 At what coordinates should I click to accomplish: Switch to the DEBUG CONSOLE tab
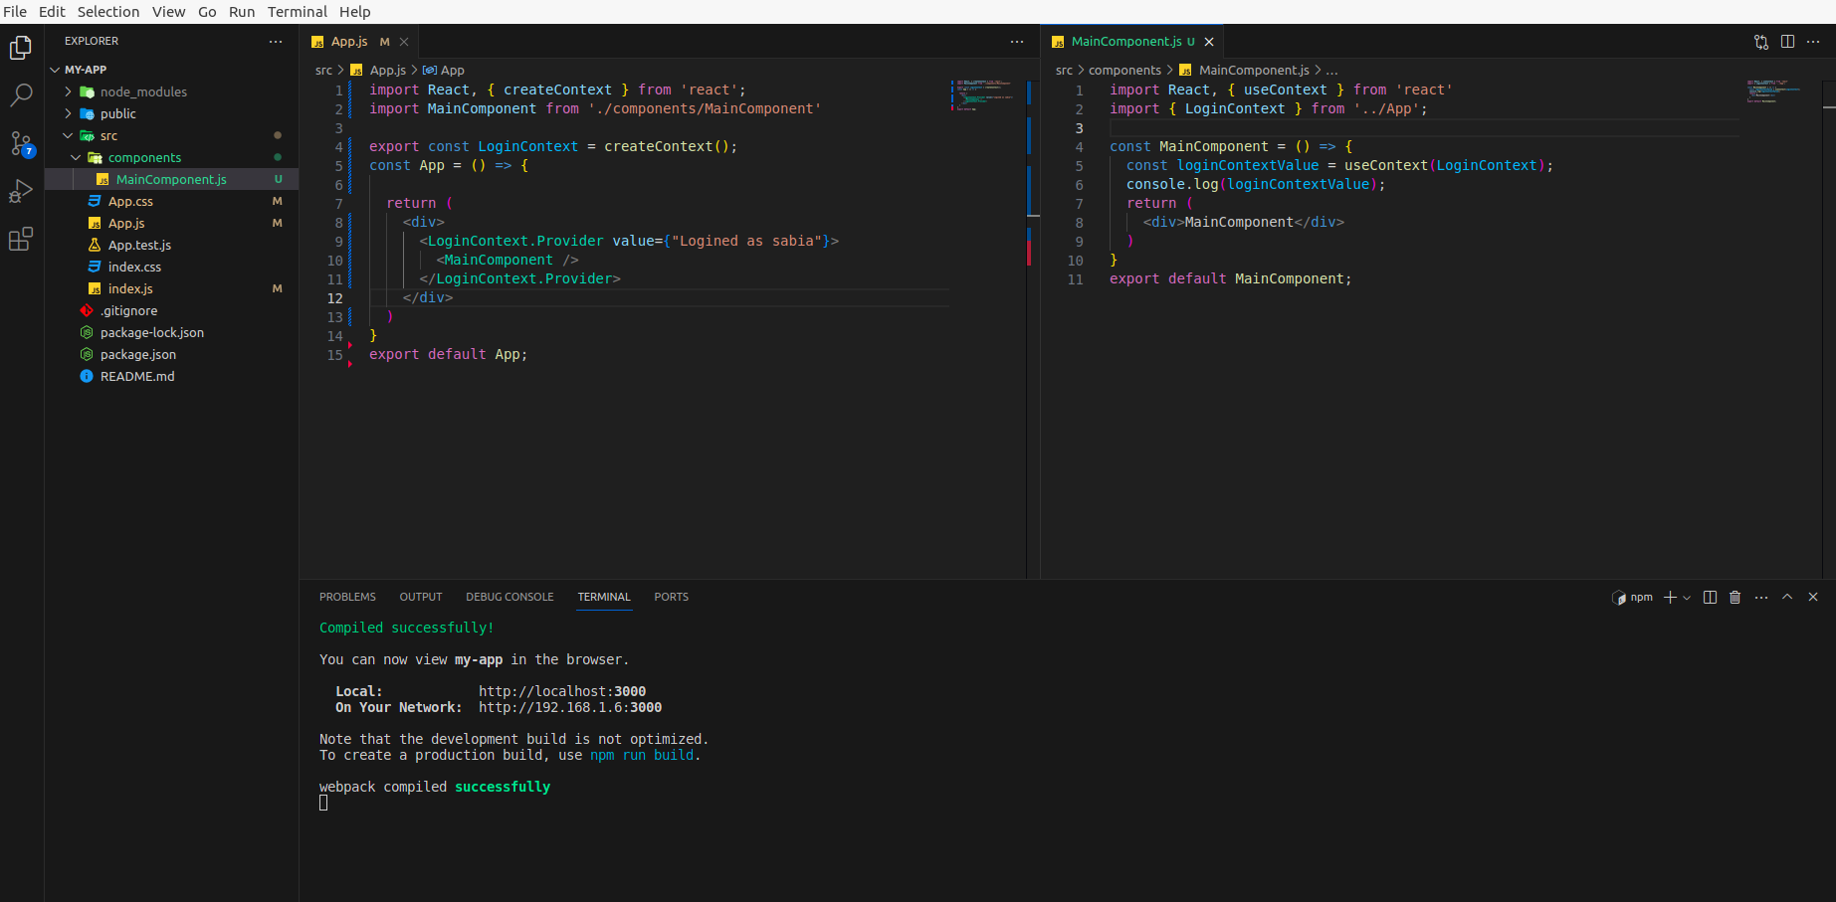[510, 597]
